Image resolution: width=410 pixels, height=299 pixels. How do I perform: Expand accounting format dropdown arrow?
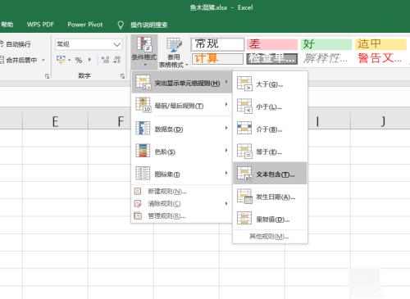pos(69,60)
